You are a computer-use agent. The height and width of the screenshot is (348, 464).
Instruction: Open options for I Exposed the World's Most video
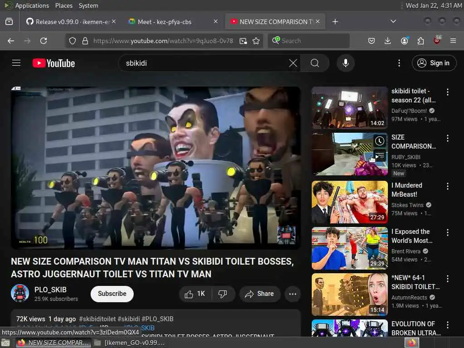tap(447, 232)
